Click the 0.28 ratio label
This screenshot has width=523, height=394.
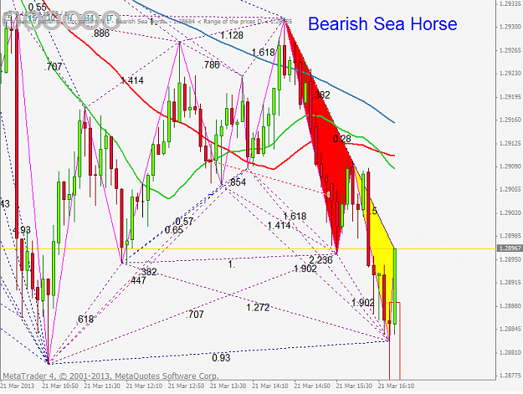pos(342,138)
